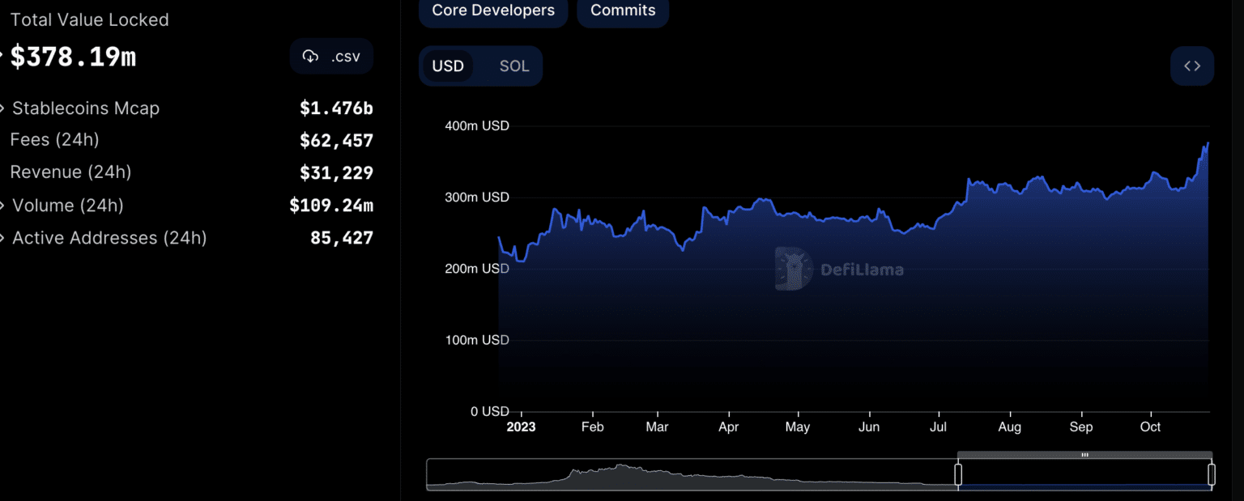1244x501 pixels.
Task: Click the gray unselected area of timeline navigator
Action: 688,476
